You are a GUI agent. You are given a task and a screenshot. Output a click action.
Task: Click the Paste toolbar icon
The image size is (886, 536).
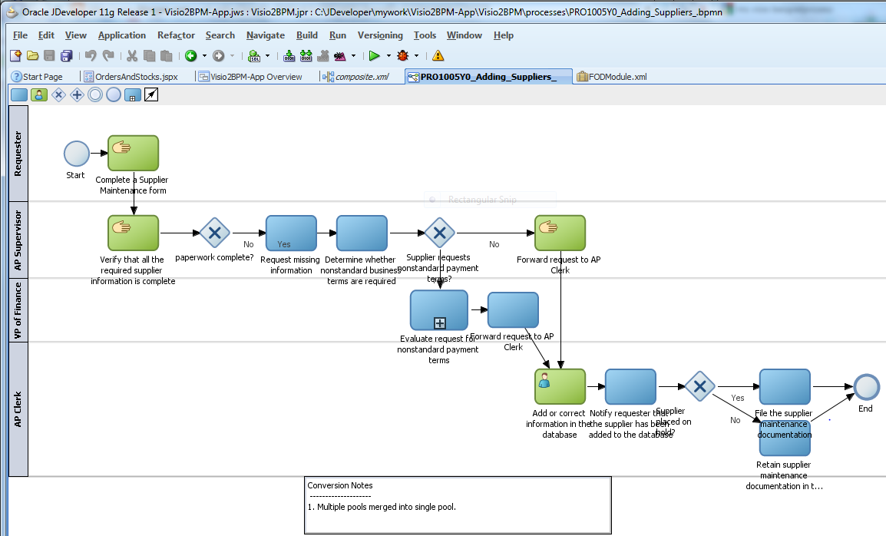(166, 55)
